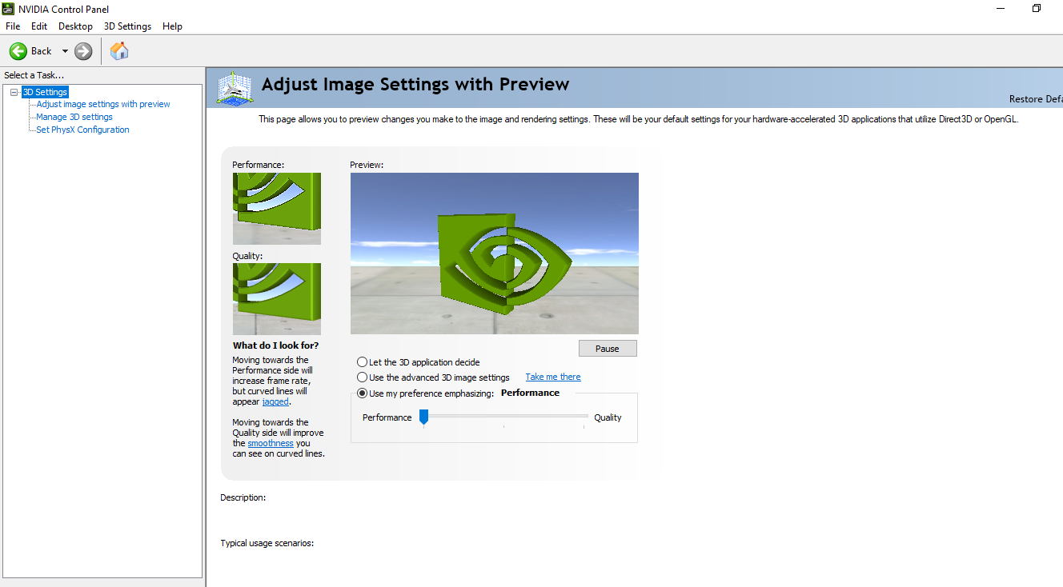Click the Back text label
The width and height of the screenshot is (1063, 587).
point(42,51)
